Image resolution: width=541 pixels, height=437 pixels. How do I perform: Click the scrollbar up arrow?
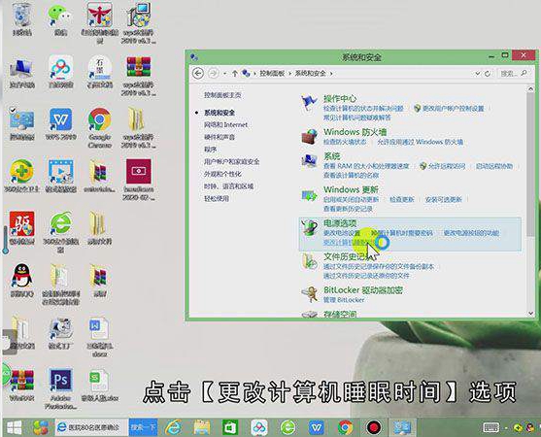tap(530, 89)
